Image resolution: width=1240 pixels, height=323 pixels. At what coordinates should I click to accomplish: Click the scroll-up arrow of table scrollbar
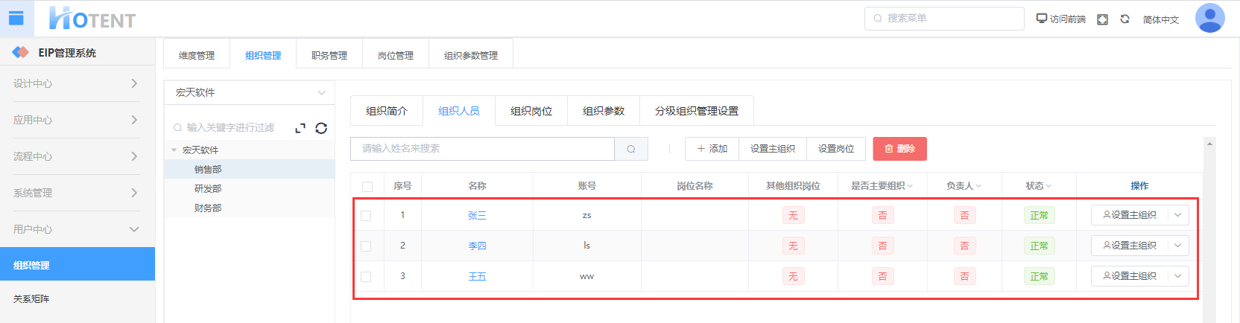(x=1209, y=144)
